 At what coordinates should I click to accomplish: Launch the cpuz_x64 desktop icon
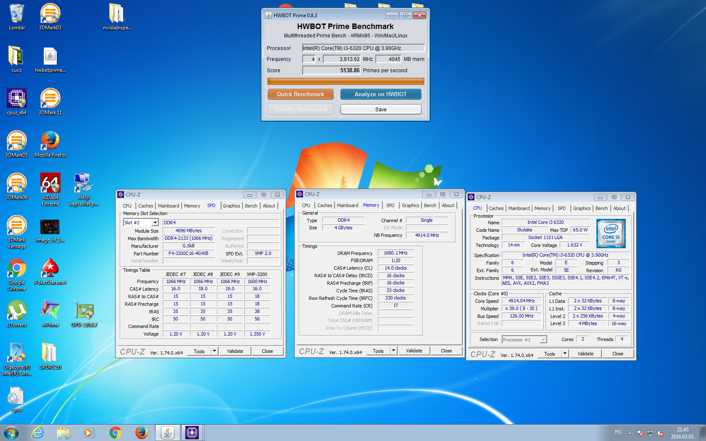[x=17, y=102]
